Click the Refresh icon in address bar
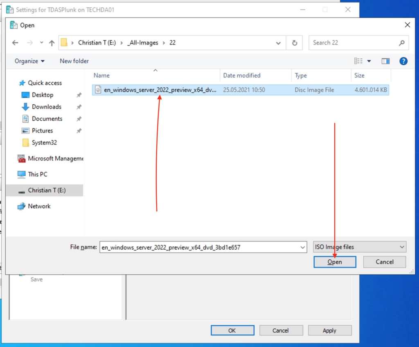Image resolution: width=419 pixels, height=347 pixels. point(294,43)
